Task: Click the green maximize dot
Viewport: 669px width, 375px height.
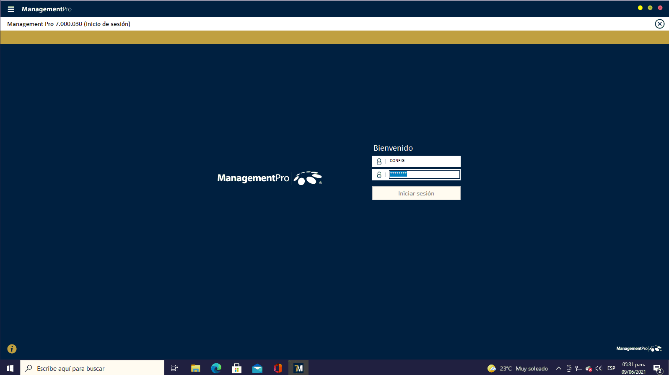Action: pyautogui.click(x=650, y=8)
